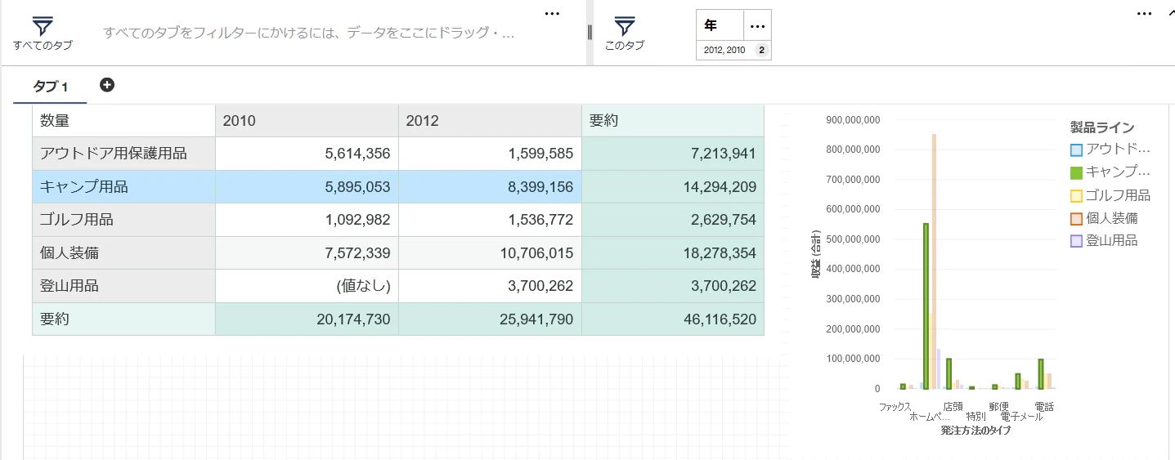Click cell value 14,294,209

click(x=673, y=187)
